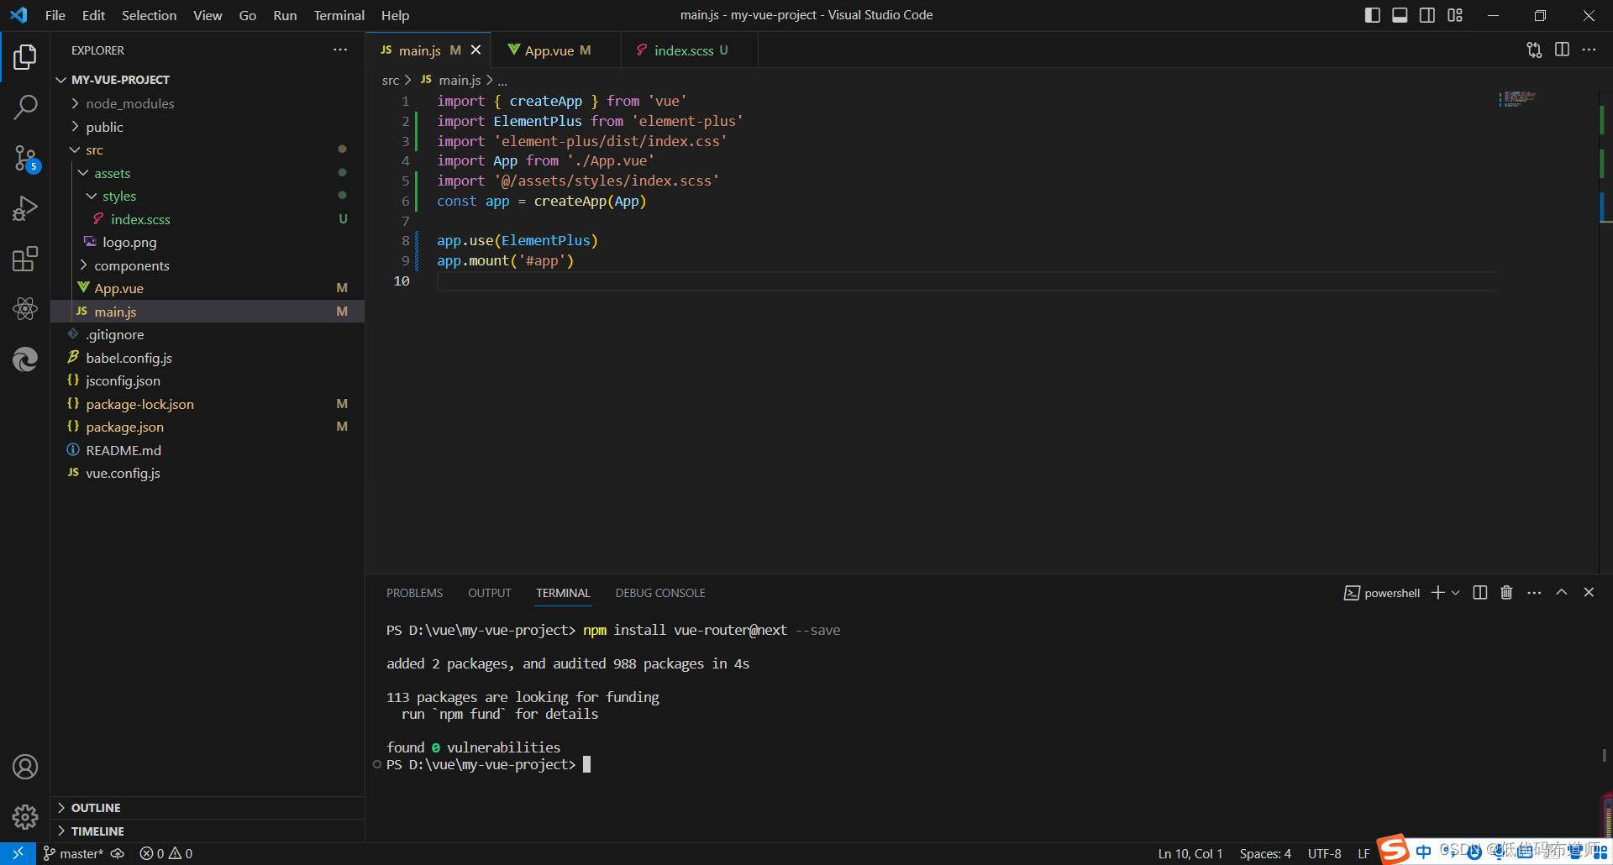Open Source Control view with 5 changes

(25, 158)
